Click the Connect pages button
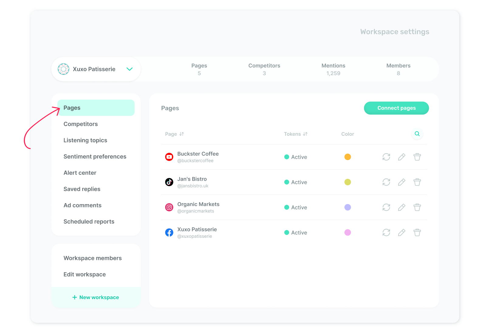This screenshot has width=486, height=334. [396, 108]
